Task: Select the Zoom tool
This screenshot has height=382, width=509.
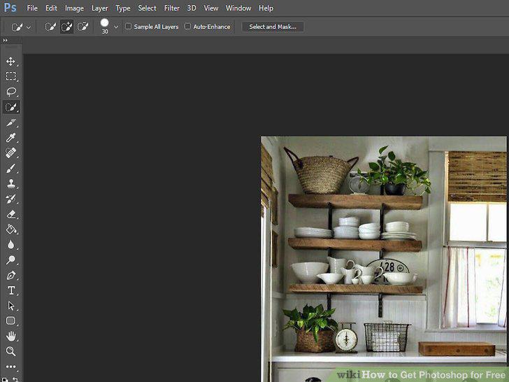Action: point(10,351)
